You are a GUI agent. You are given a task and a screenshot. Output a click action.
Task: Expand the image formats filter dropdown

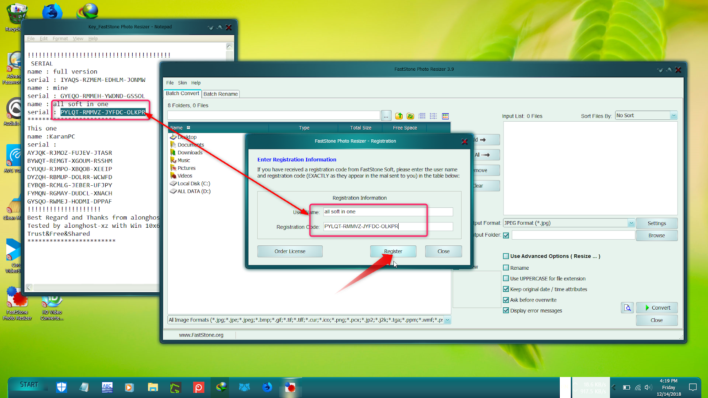447,320
